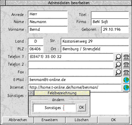The height and width of the screenshot is (125, 132).
Task: Click the magnifier icon beside Telefon 1
Action: pos(118,57)
